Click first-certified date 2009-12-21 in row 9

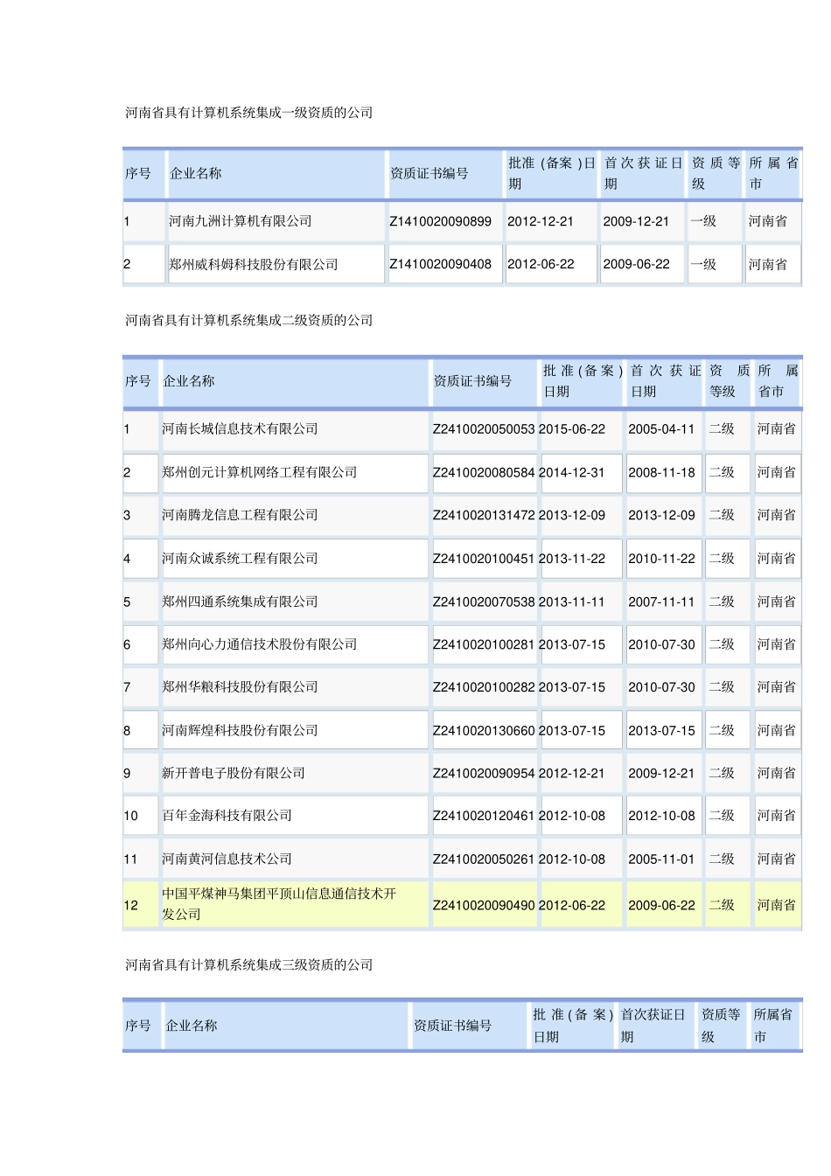(x=661, y=773)
